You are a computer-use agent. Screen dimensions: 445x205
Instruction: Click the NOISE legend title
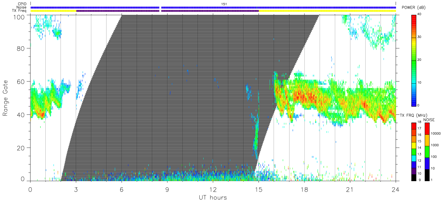(430, 120)
